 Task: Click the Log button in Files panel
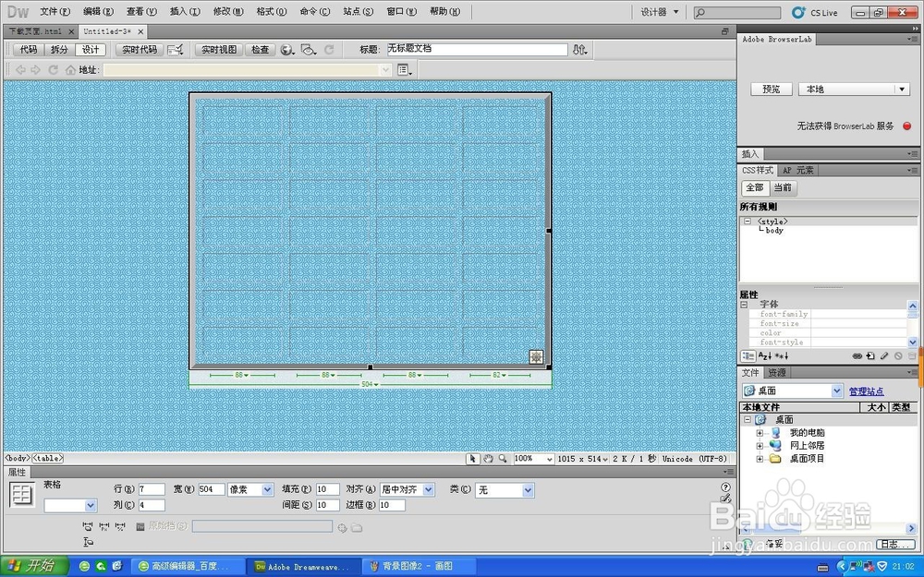pyautogui.click(x=894, y=544)
